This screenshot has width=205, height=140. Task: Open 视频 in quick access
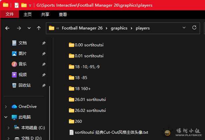pos(23,74)
